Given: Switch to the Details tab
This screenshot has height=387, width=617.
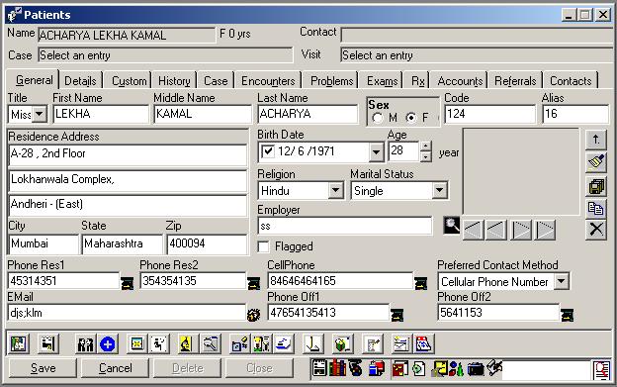Looking at the screenshot, I should pos(80,81).
